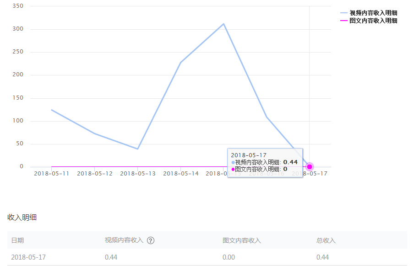Click the 2018-05-14 x-axis label

coord(180,174)
